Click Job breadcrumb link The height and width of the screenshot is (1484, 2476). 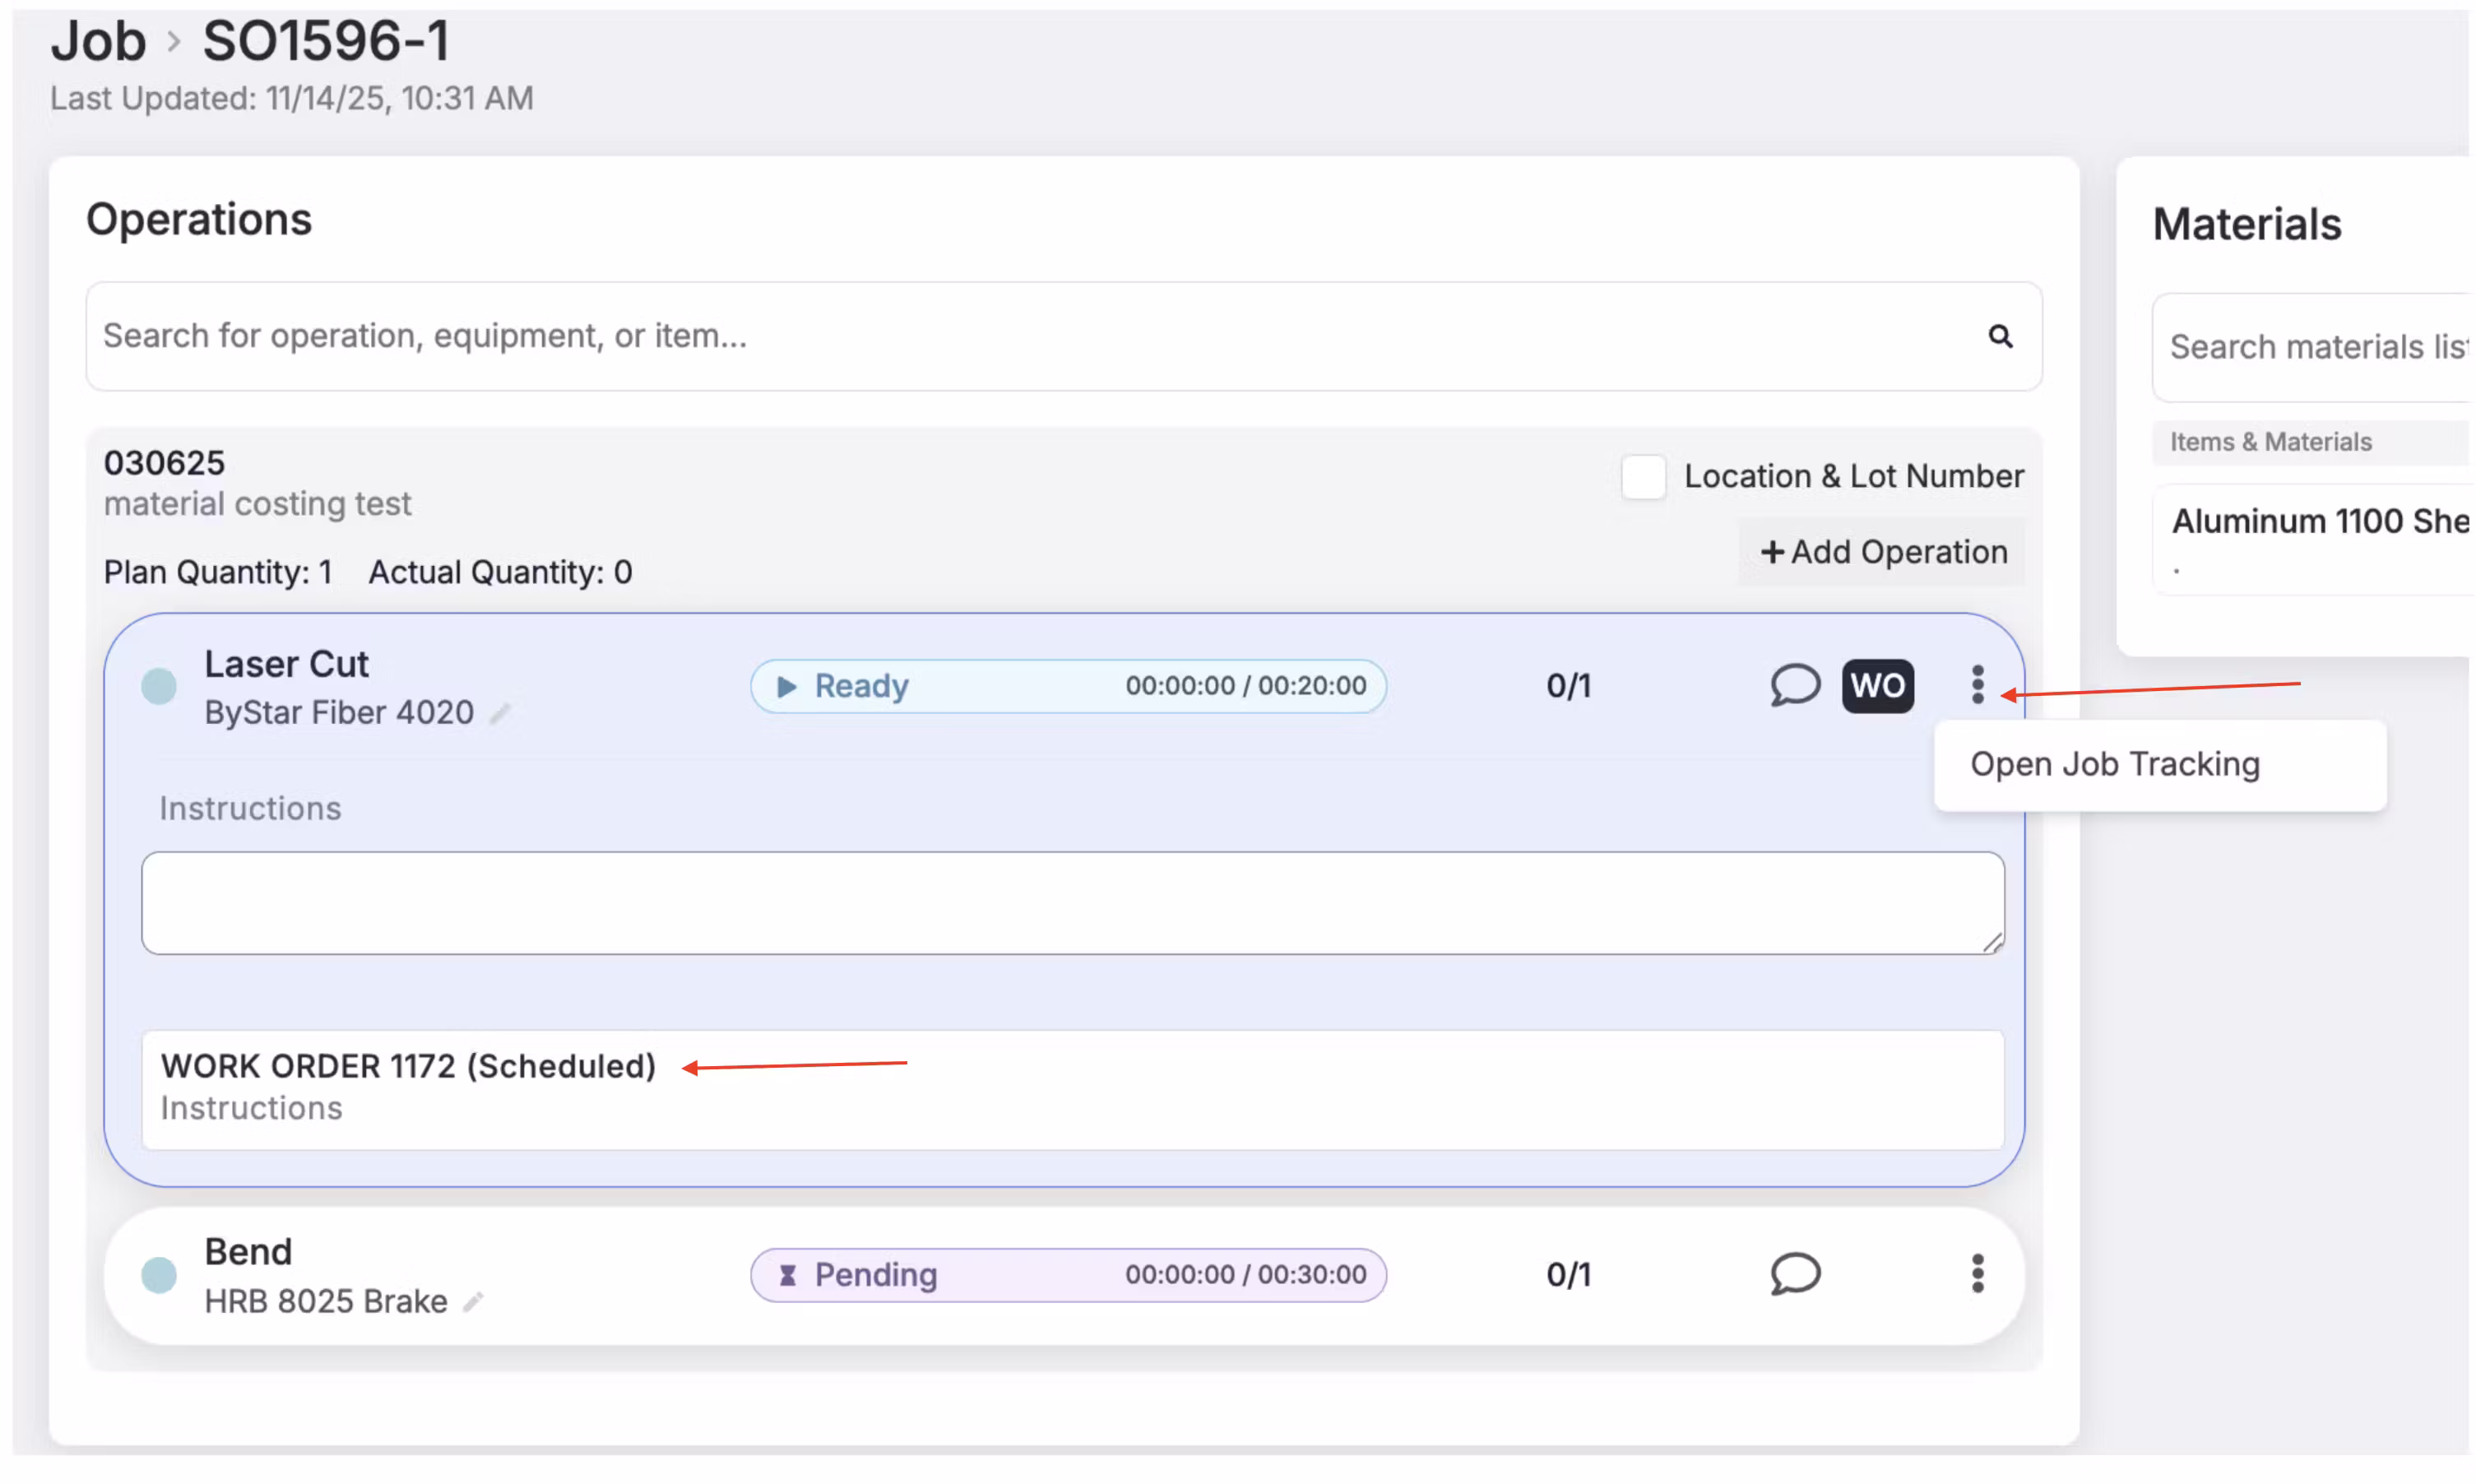pyautogui.click(x=98, y=41)
